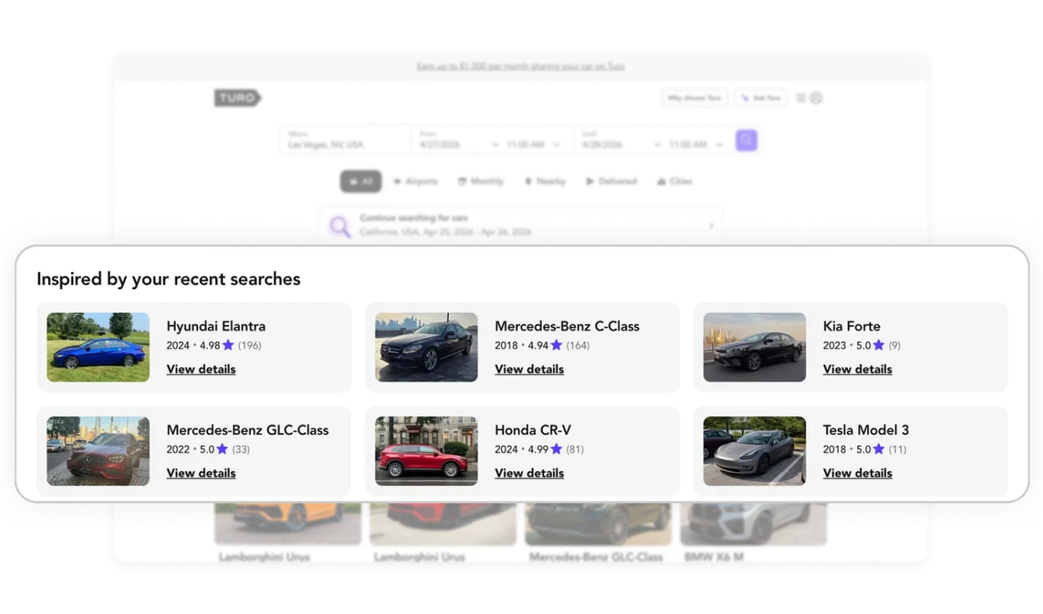Click the Kia Forte car photo

755,347
